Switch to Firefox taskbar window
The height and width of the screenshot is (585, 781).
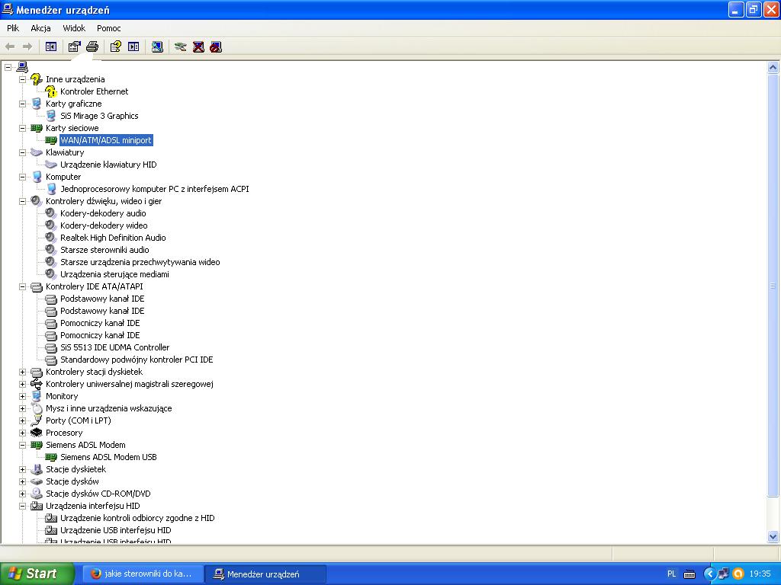(x=143, y=574)
